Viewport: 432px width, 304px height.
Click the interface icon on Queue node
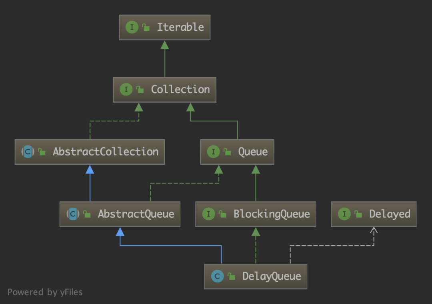pyautogui.click(x=213, y=151)
